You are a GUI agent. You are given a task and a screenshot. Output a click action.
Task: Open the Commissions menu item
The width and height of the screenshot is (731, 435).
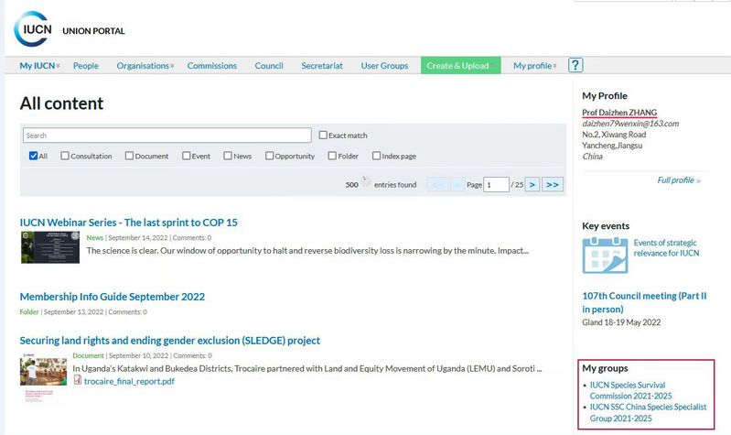pyautogui.click(x=211, y=66)
